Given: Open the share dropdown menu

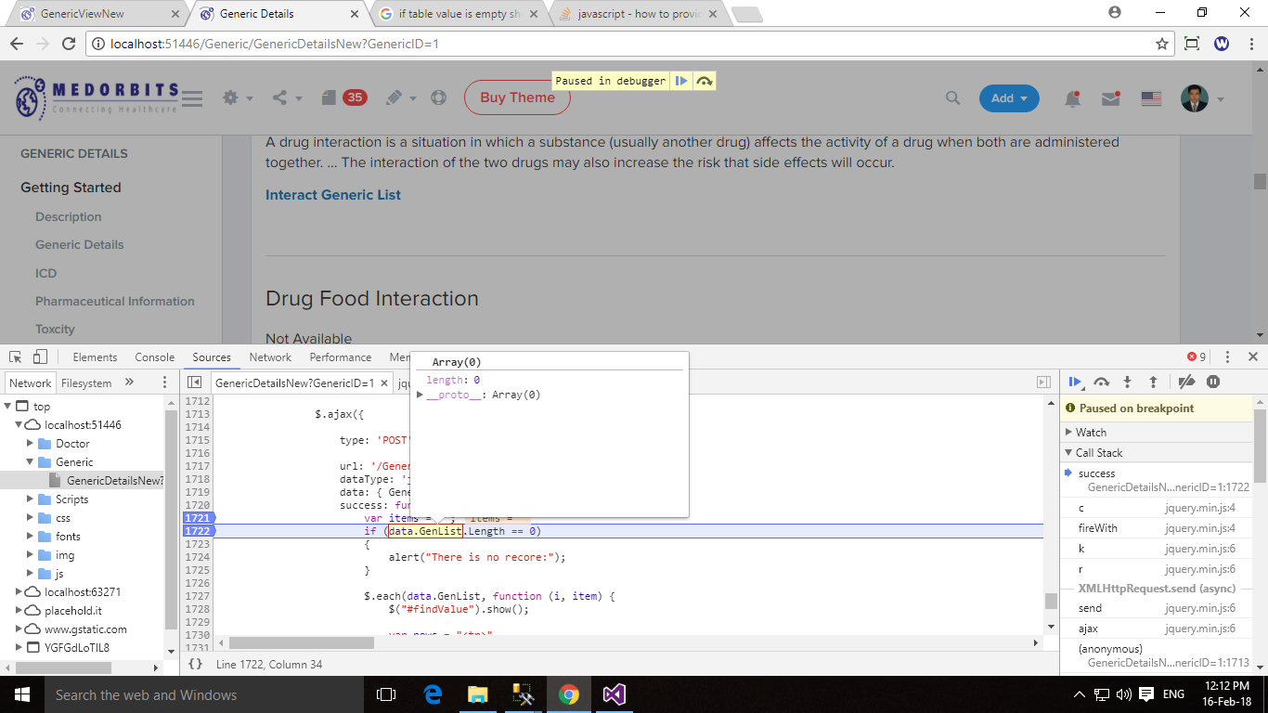Looking at the screenshot, I should coord(287,98).
